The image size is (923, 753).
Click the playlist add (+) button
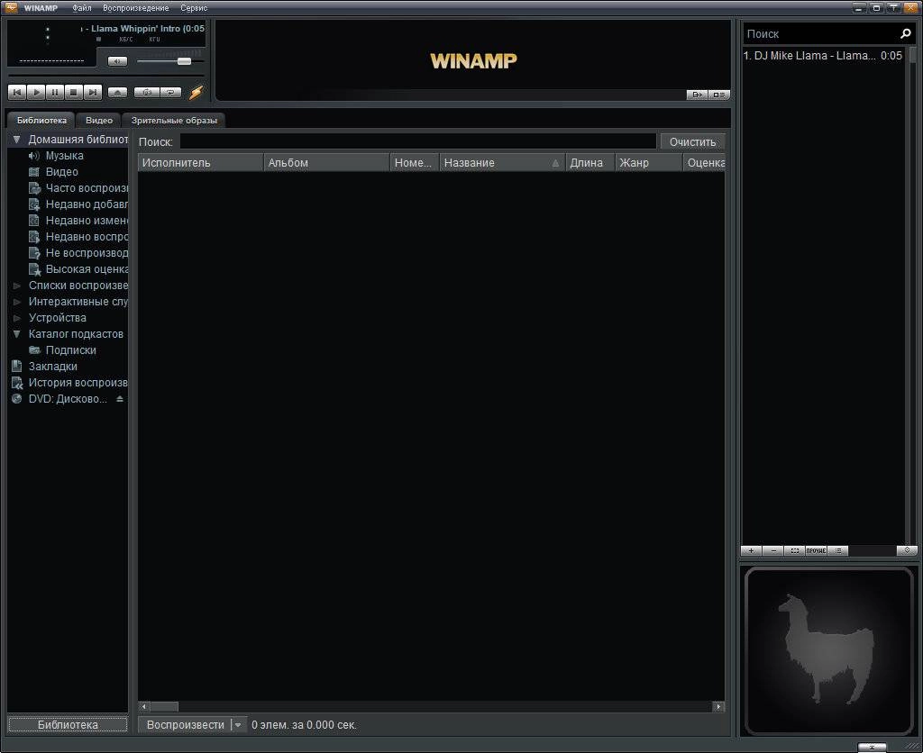pos(751,550)
